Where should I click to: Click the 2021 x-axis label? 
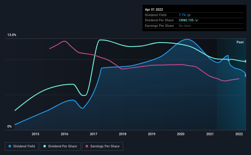click(210, 134)
